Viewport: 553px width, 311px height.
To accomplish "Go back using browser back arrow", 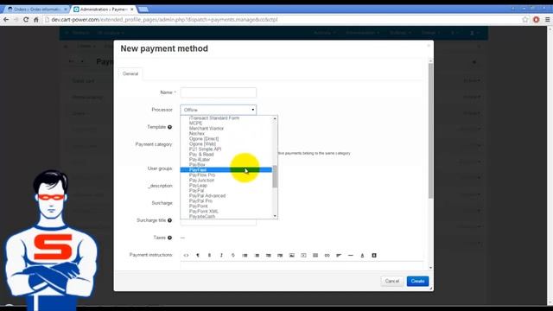I will point(6,20).
